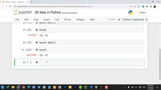Click the unsaved changes status text
161x90 pixels.
[x=69, y=13]
